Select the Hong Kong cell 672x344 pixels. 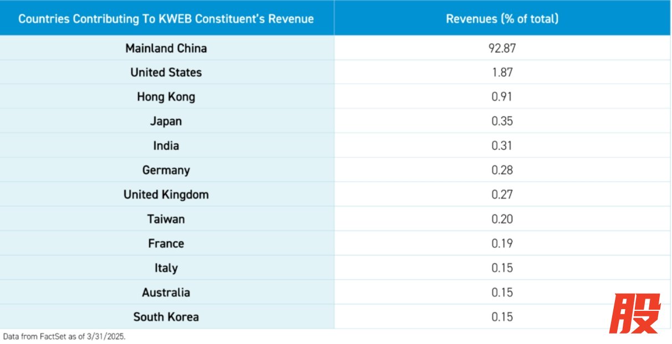pos(166,97)
